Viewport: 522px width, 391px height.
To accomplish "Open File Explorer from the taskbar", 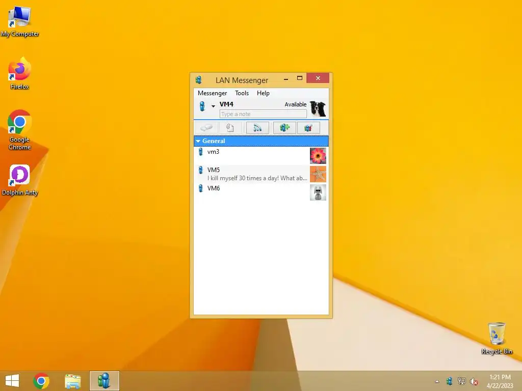I will [x=72, y=381].
